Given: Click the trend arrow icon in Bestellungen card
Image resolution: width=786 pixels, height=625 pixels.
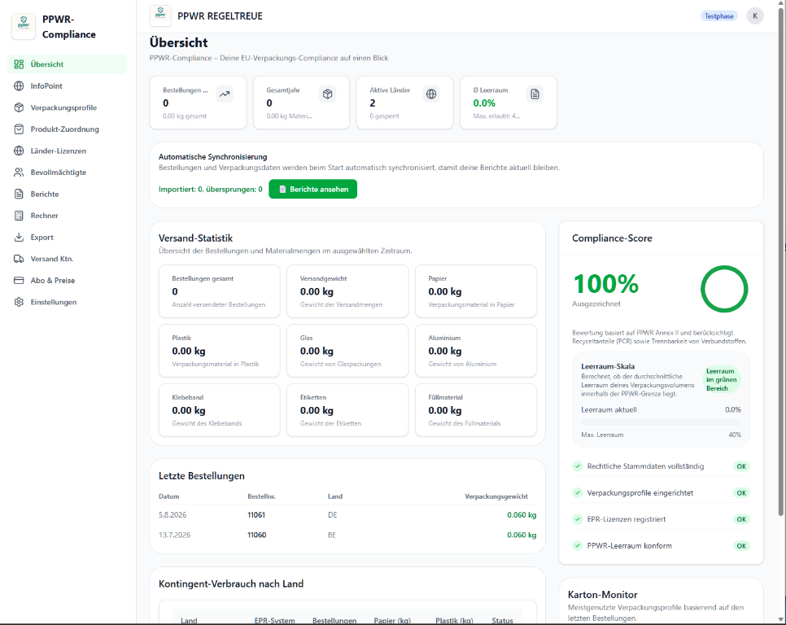Looking at the screenshot, I should (225, 94).
